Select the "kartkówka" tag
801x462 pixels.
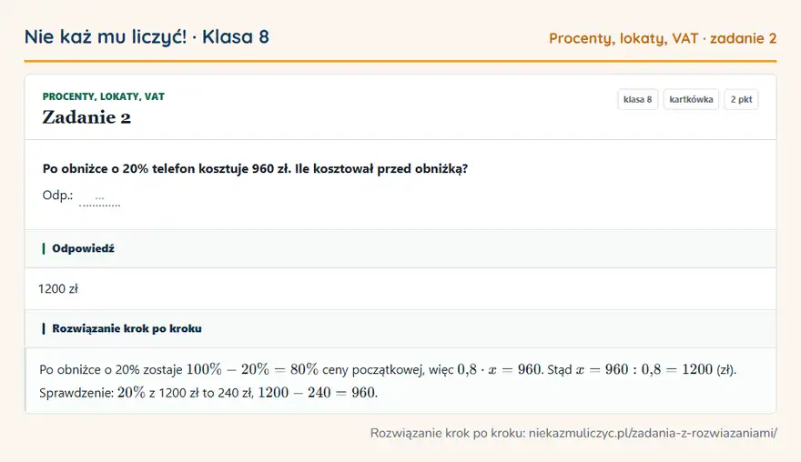[x=691, y=99]
